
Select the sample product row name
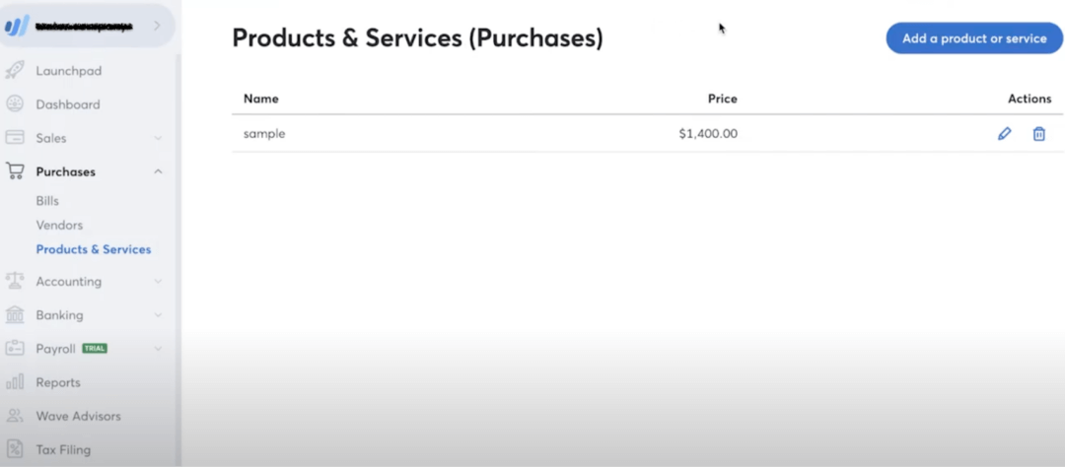click(264, 134)
